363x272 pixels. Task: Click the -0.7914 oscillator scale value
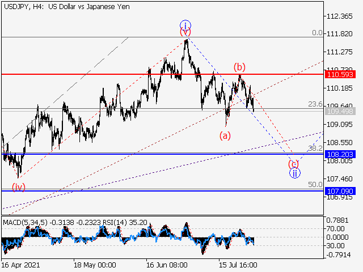point(339,255)
